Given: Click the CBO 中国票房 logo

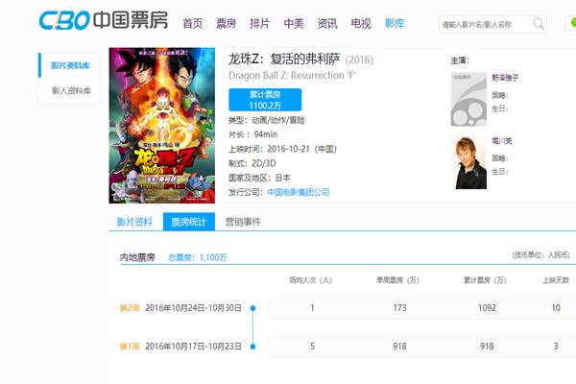Looking at the screenshot, I should 104,20.
